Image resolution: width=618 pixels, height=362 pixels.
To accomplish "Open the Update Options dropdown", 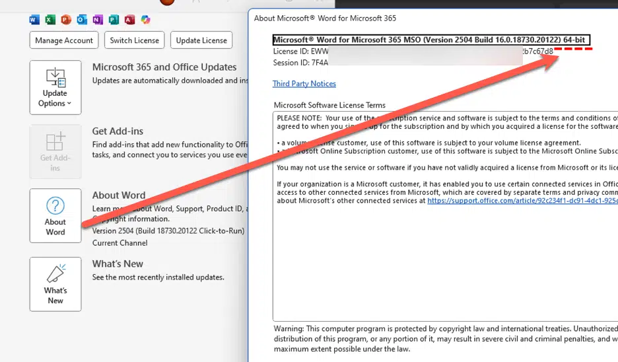I will [x=55, y=88].
